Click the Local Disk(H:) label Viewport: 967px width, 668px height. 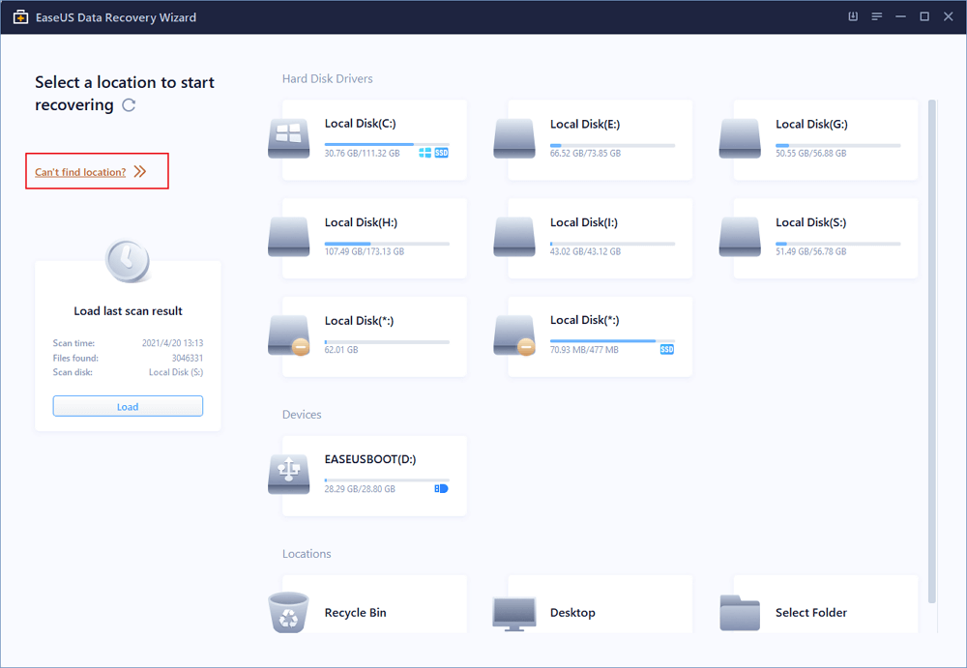click(361, 222)
